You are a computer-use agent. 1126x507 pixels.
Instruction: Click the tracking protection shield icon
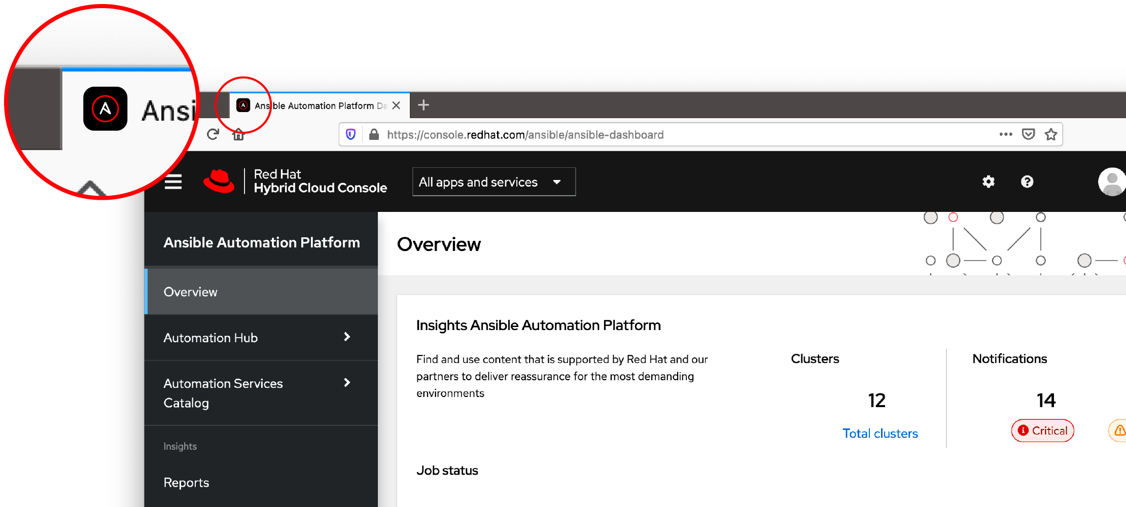[350, 134]
